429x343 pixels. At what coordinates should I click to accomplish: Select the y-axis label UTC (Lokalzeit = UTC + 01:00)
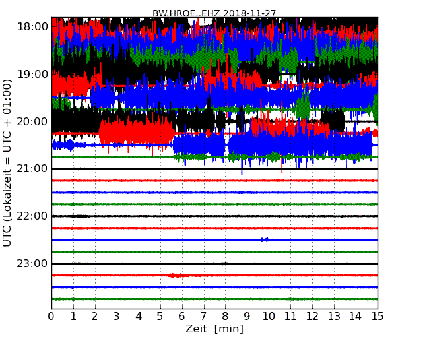[x=7, y=163]
